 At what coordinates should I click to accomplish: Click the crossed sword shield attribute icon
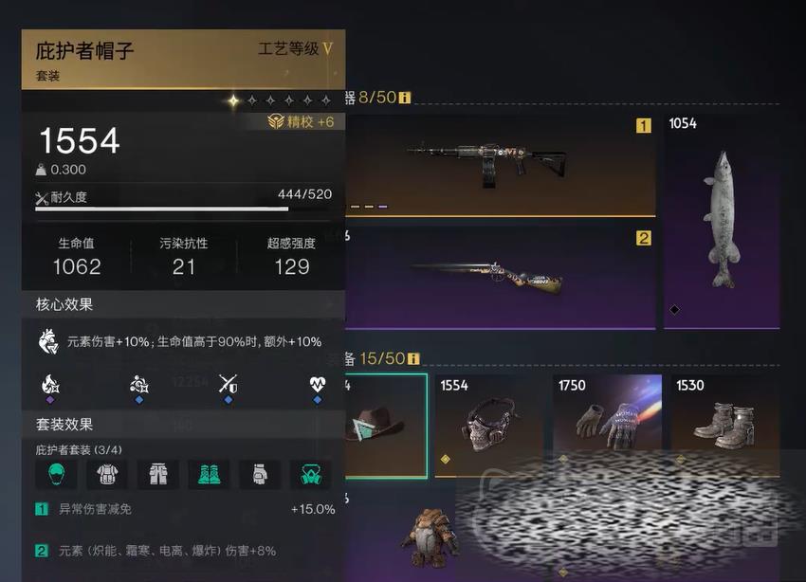coord(228,384)
